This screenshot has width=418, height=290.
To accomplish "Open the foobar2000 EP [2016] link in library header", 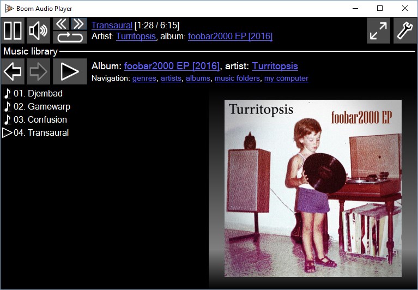I will (x=172, y=66).
